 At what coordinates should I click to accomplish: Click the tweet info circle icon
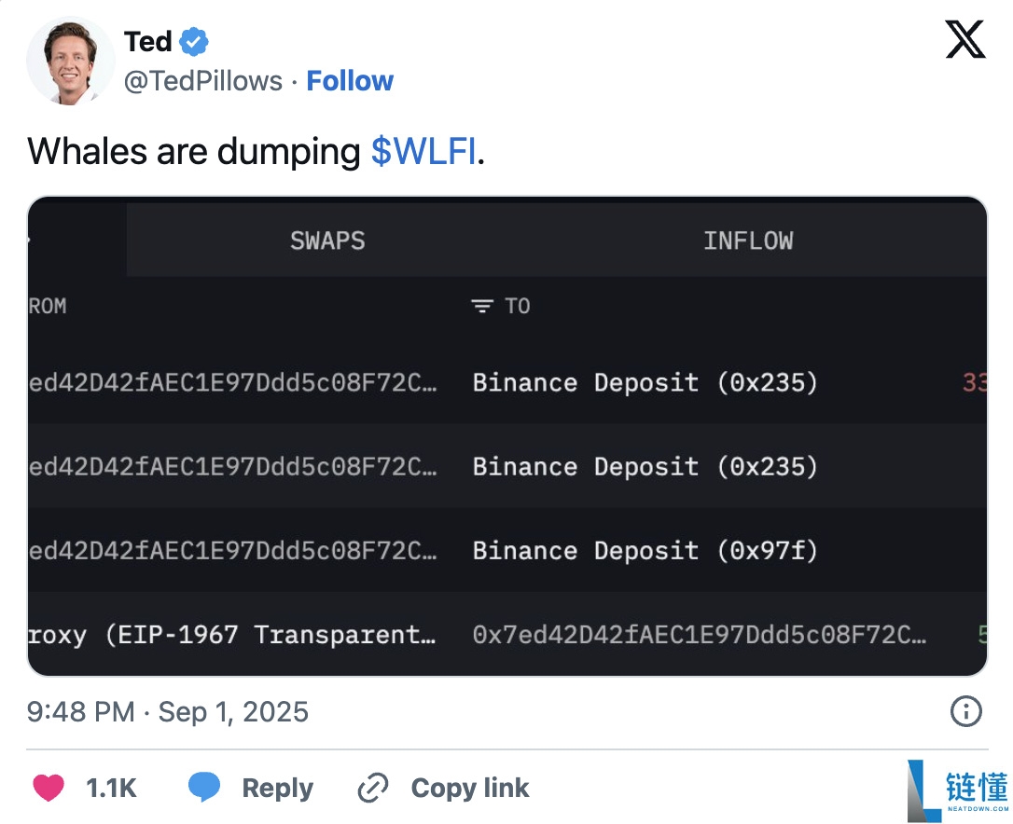coord(965,712)
